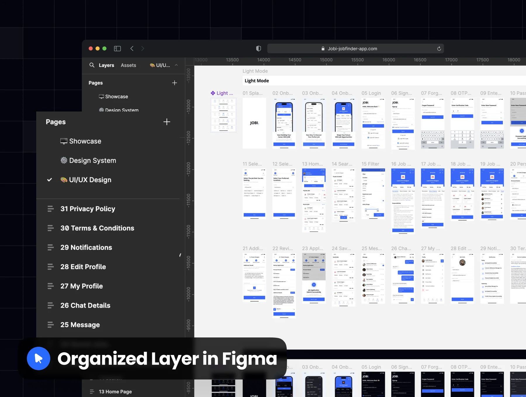
Task: Select the 28 Edit Profile layer
Action: (83, 267)
